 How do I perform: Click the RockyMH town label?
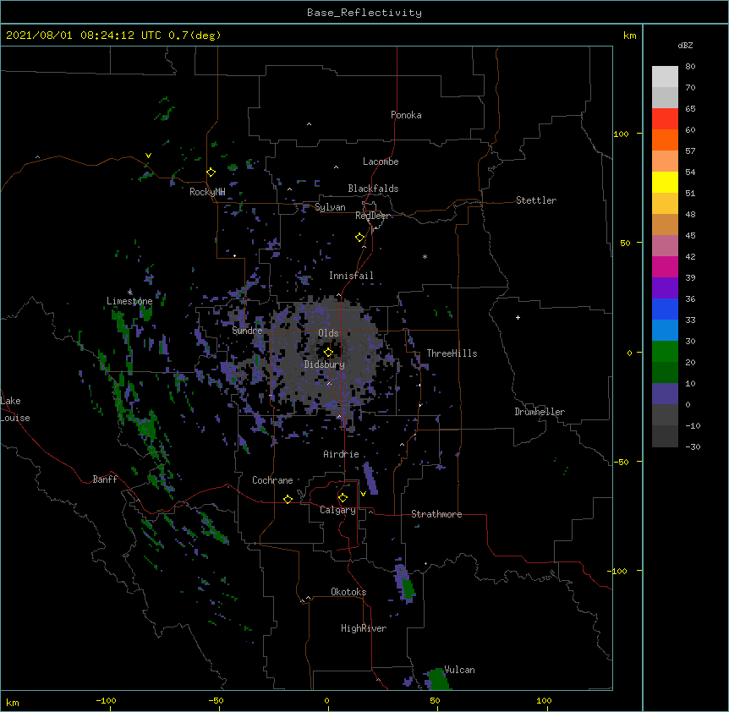pyautogui.click(x=207, y=192)
